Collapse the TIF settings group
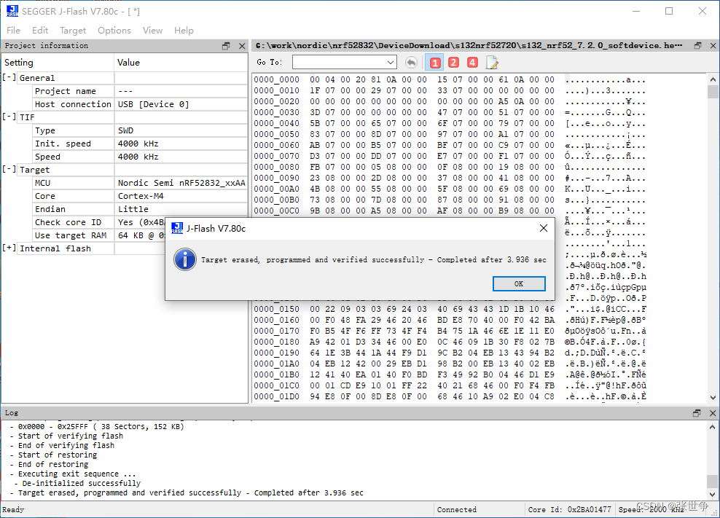 [9, 117]
